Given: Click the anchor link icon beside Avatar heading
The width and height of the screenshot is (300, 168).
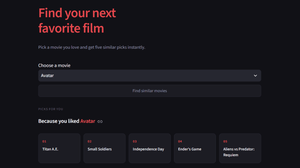Looking at the screenshot, I should [100, 122].
